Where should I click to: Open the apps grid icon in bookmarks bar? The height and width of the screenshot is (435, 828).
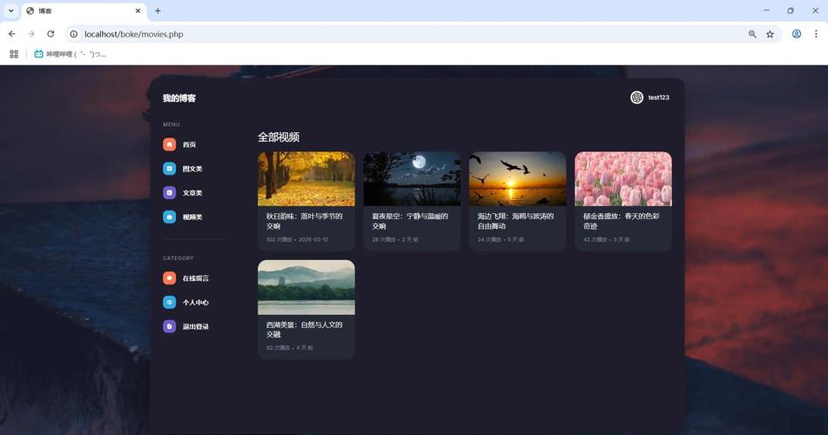click(14, 54)
